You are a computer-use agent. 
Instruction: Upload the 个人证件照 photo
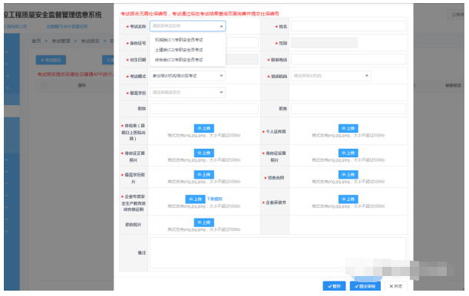pyautogui.click(x=348, y=128)
